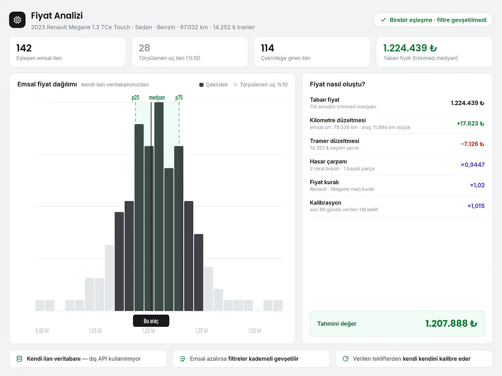Click the Kalibrasyon row

[x=397, y=206]
